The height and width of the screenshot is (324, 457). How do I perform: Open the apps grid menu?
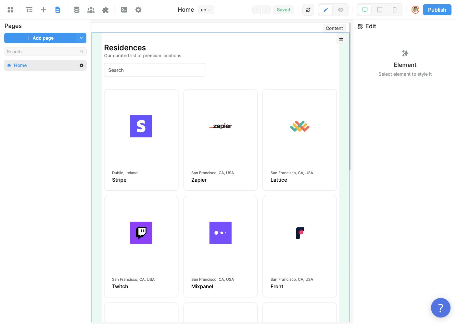[x=10, y=10]
